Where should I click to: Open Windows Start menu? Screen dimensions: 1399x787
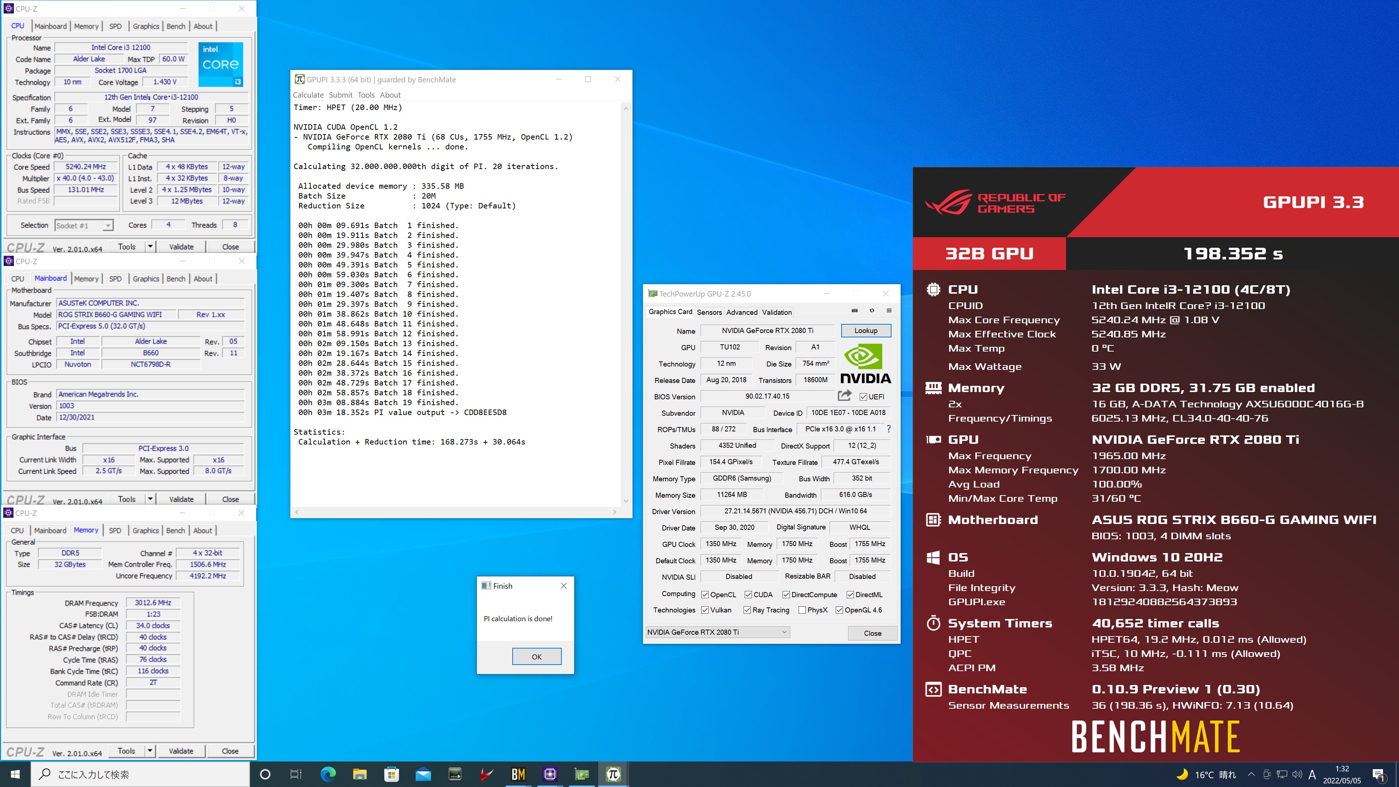15,774
